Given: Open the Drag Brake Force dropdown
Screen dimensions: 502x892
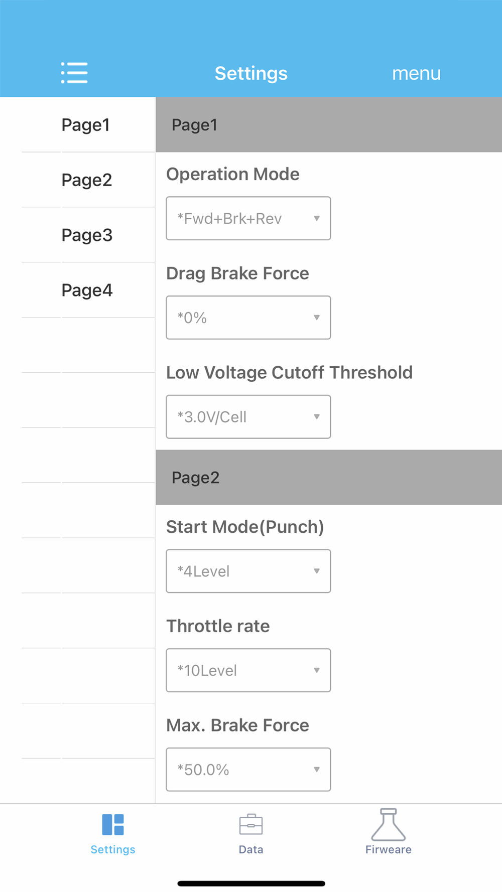Looking at the screenshot, I should (248, 318).
